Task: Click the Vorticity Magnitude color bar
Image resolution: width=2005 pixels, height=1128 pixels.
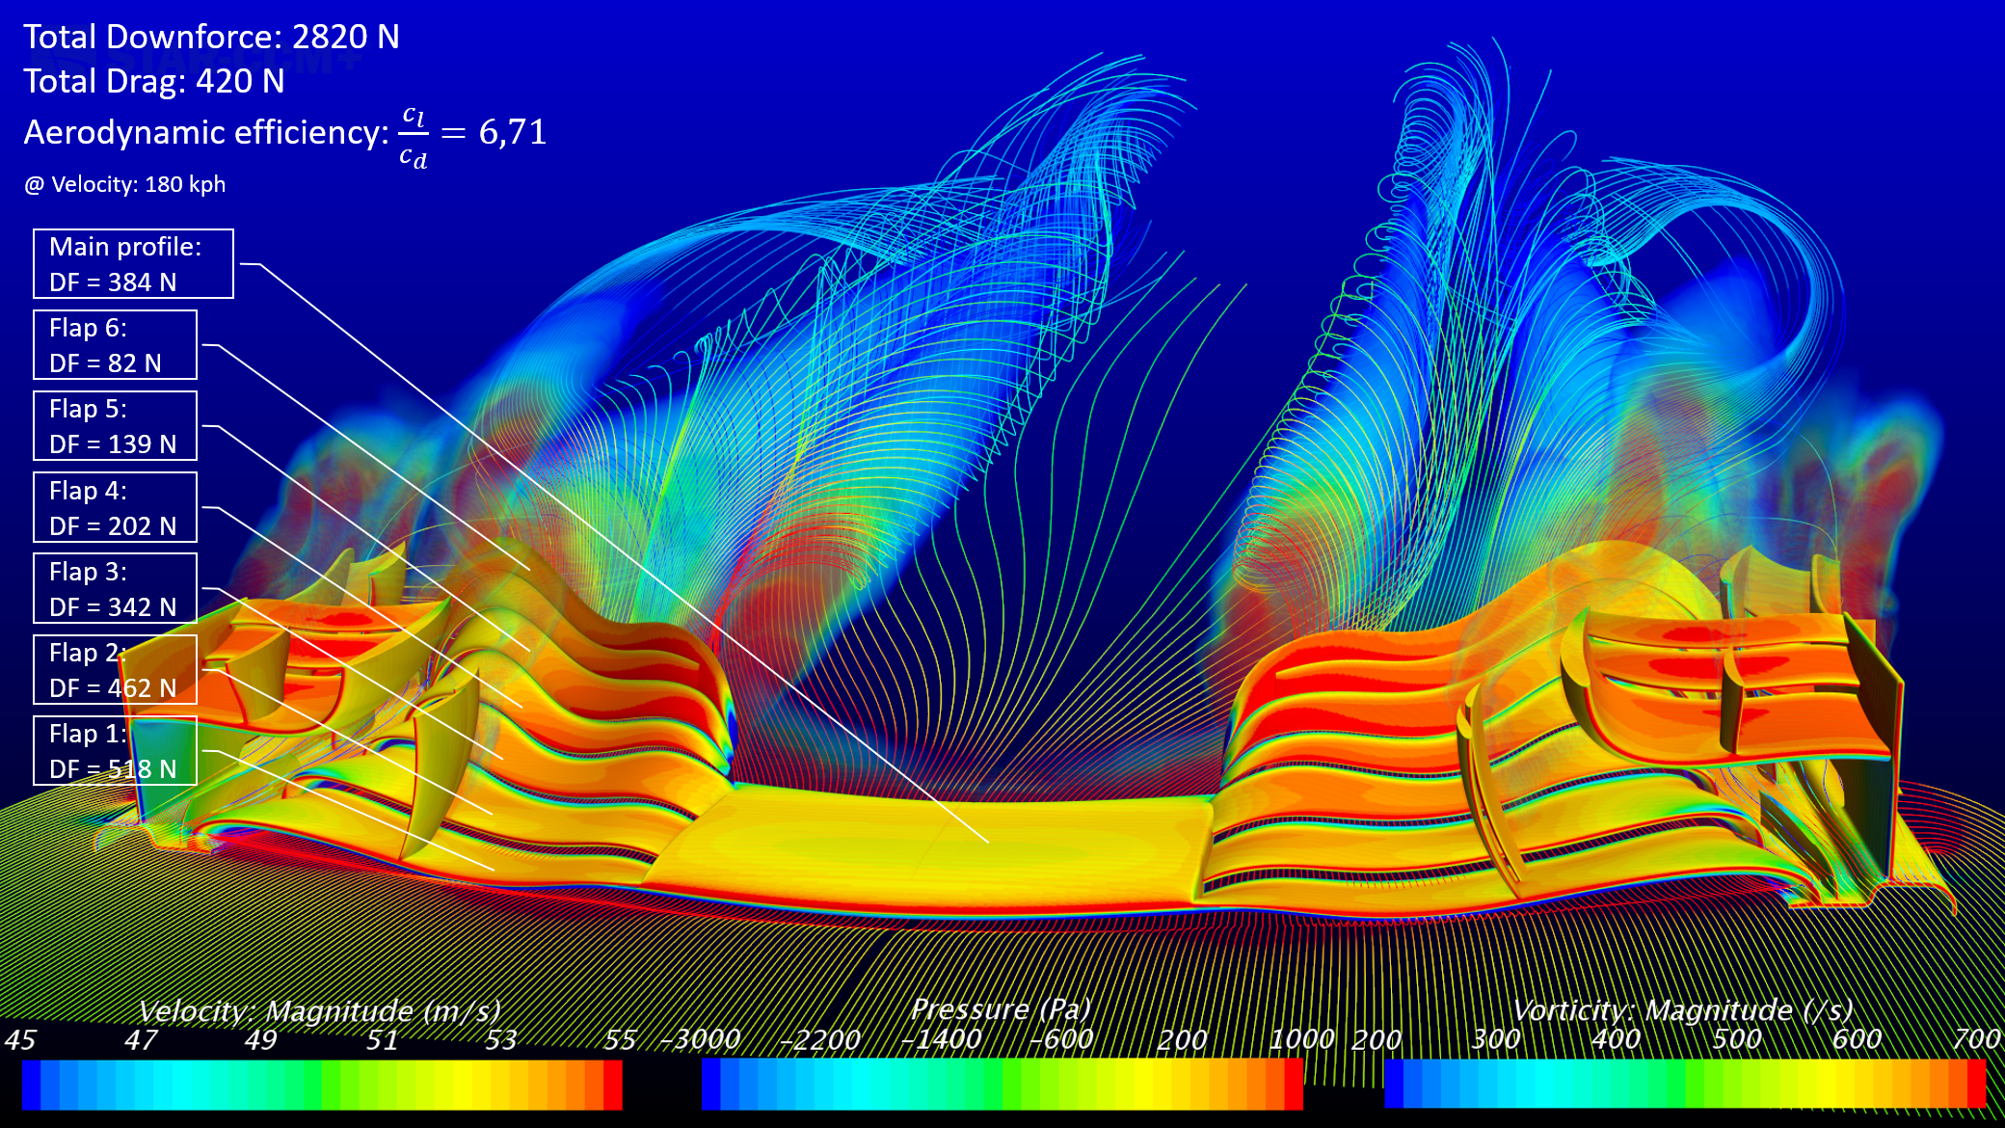Action: pyautogui.click(x=1685, y=1085)
